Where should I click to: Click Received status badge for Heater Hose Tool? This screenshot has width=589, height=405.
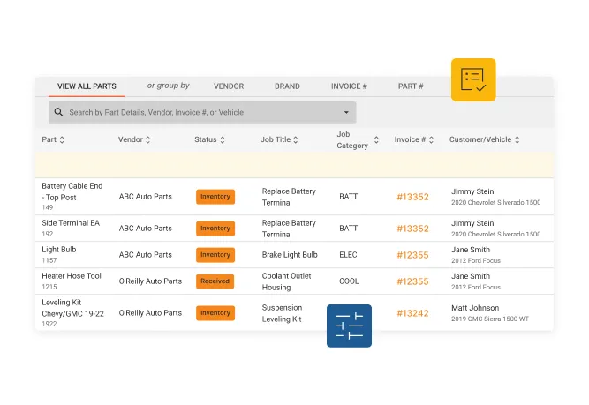tap(215, 281)
